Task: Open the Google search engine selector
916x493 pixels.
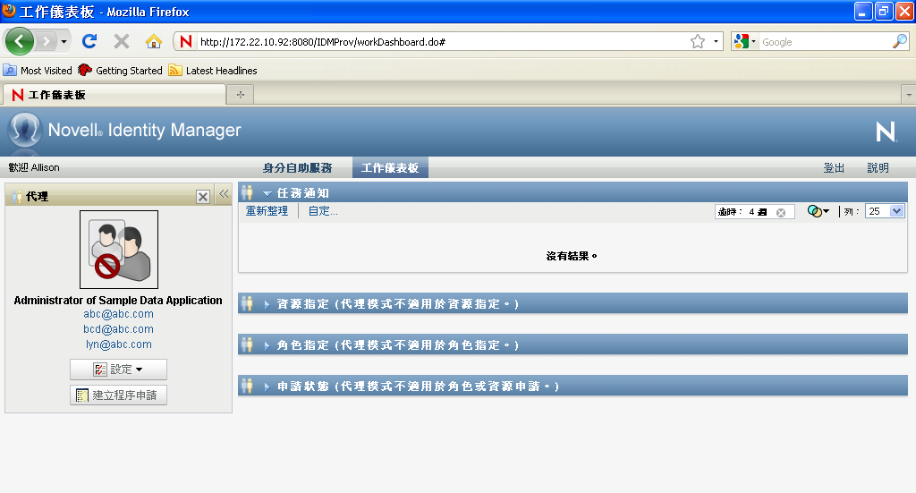Action: pos(745,41)
